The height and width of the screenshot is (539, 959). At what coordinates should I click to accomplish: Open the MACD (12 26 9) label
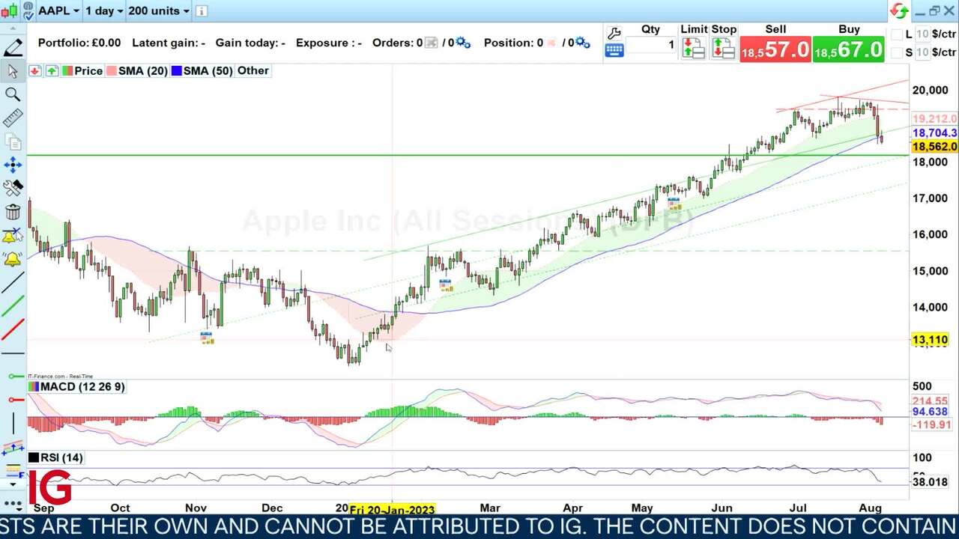77,386
